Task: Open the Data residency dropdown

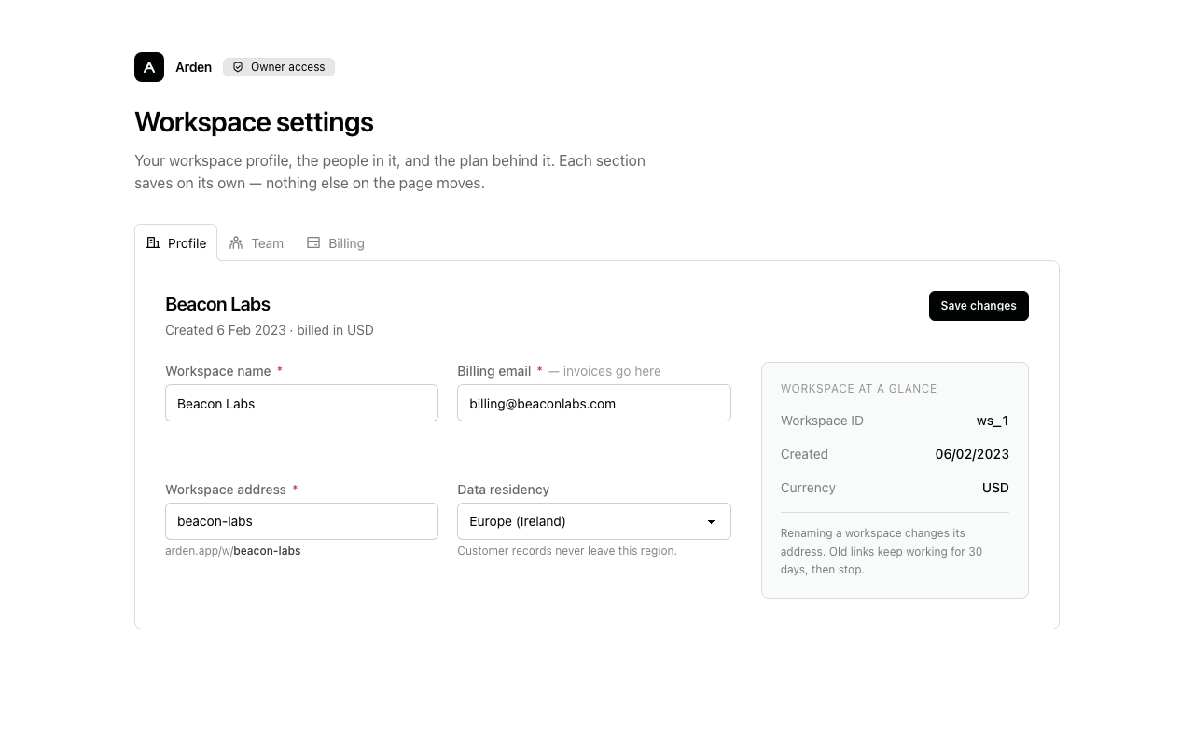Action: pyautogui.click(x=594, y=521)
